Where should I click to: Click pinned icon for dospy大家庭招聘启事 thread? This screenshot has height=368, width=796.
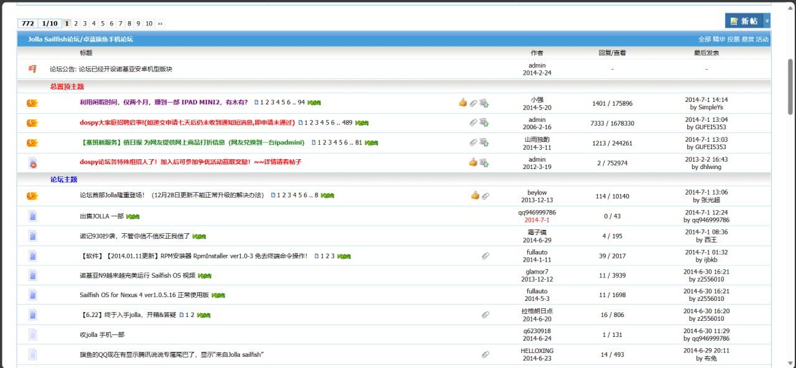tap(32, 123)
